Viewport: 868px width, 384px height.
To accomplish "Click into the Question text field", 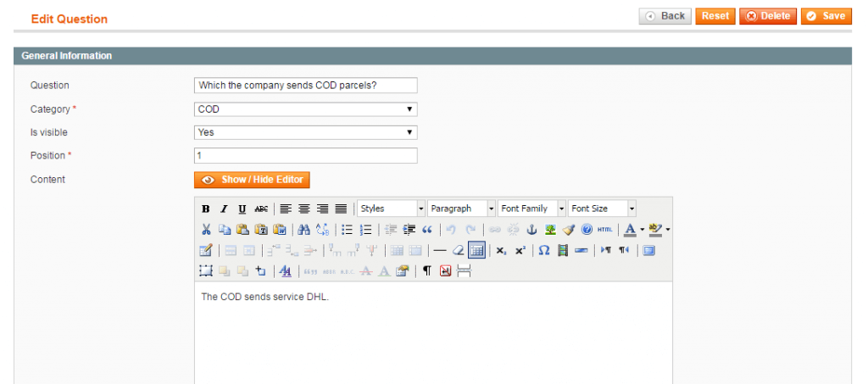I will click(305, 86).
